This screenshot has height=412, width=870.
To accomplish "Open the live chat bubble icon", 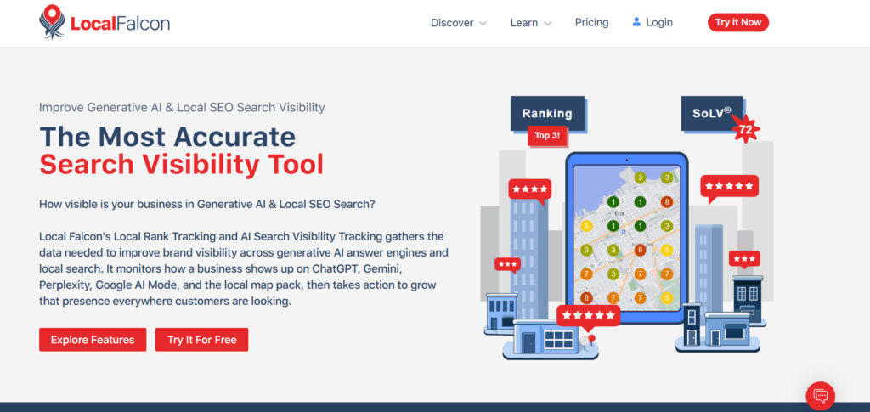I will coord(820,396).
